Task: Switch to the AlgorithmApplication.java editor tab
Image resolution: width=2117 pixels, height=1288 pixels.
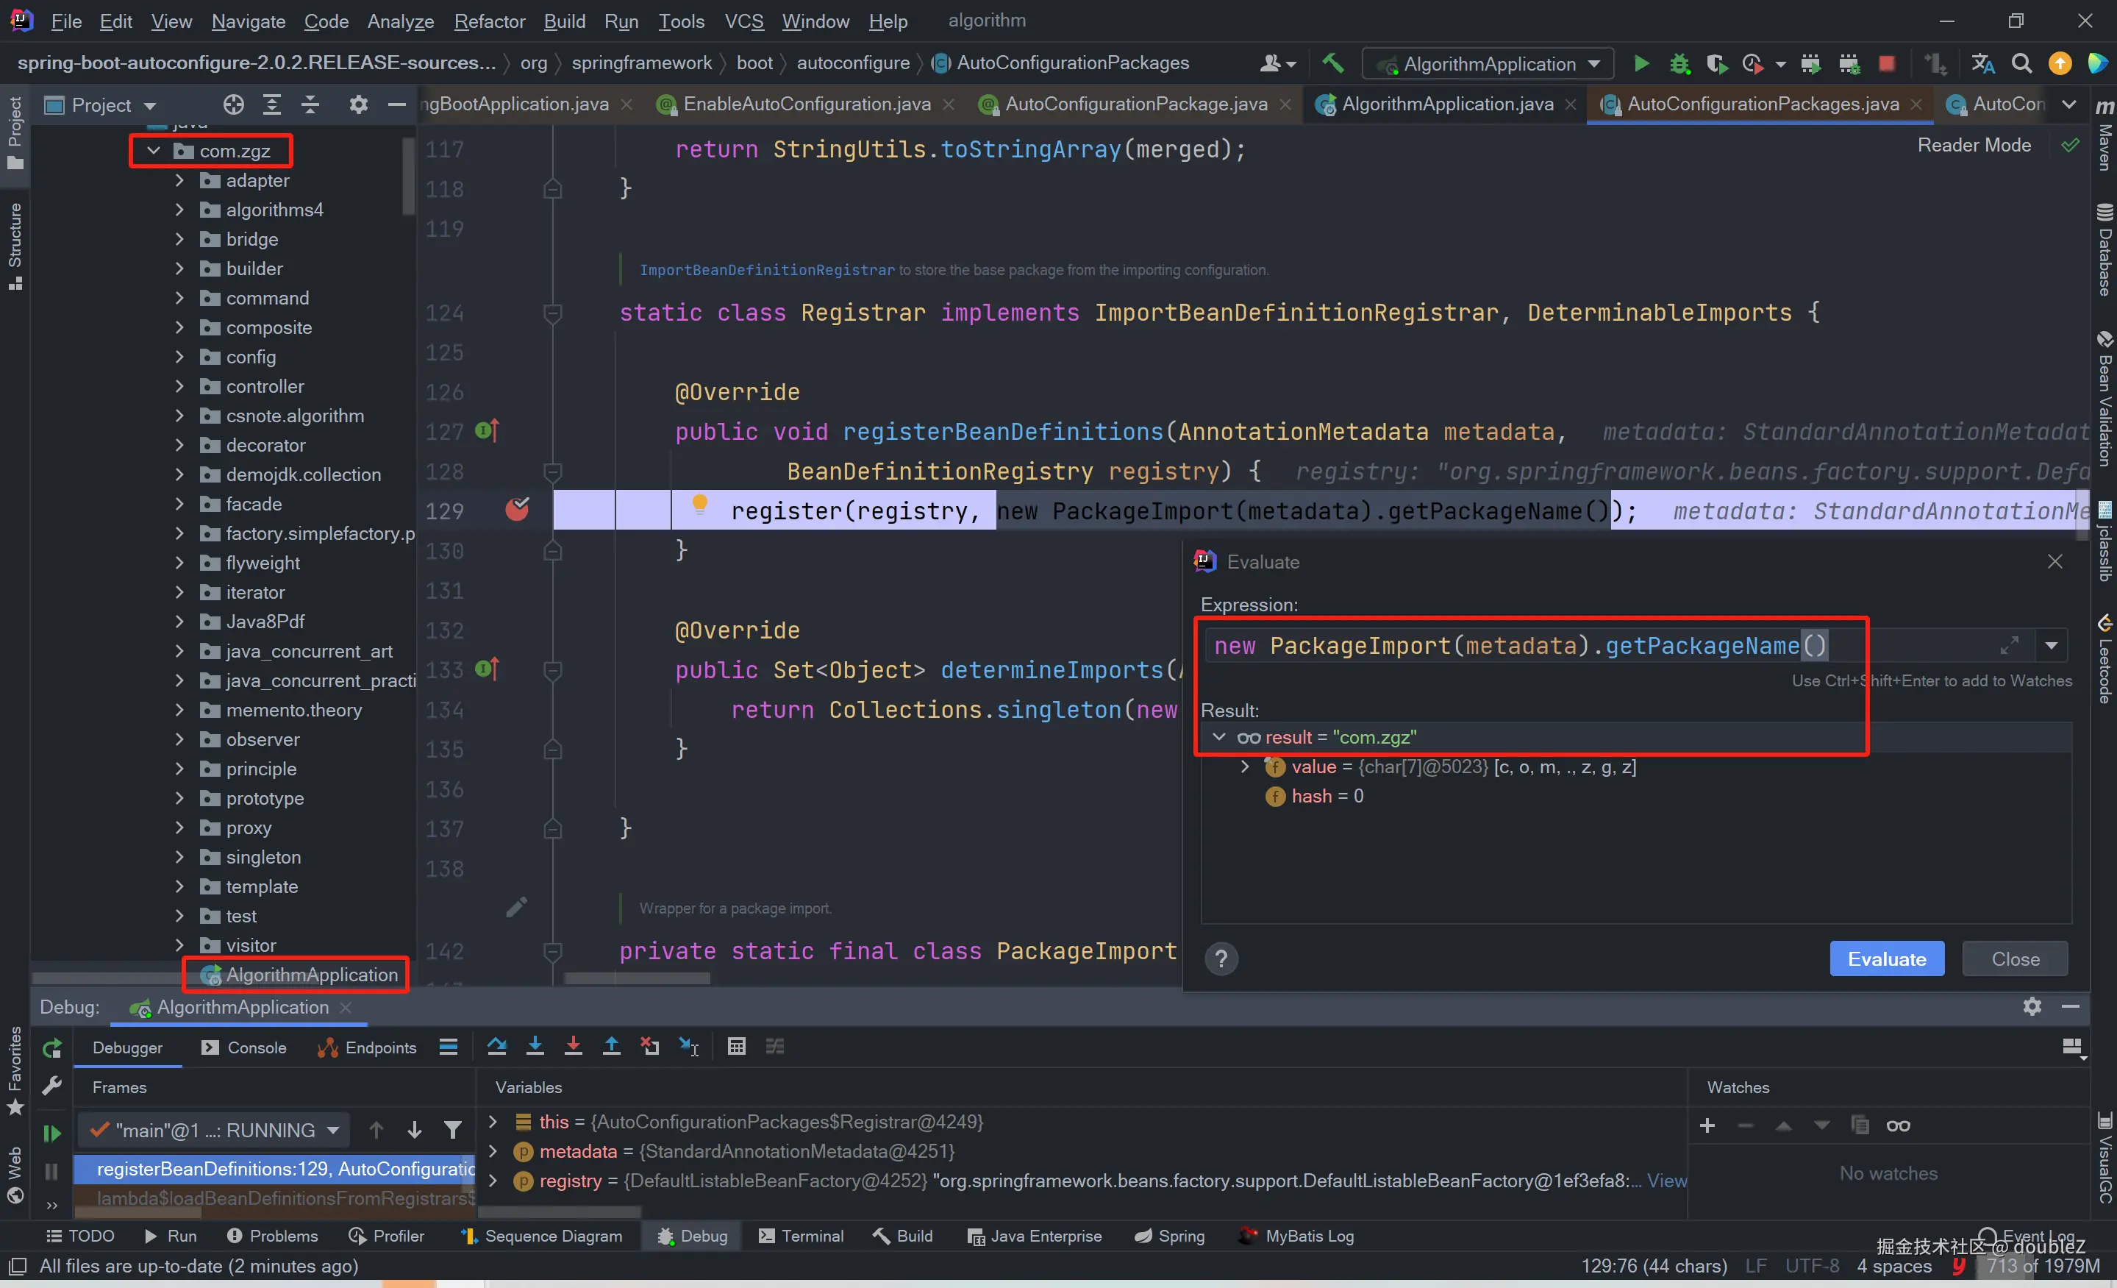Action: 1447,104
